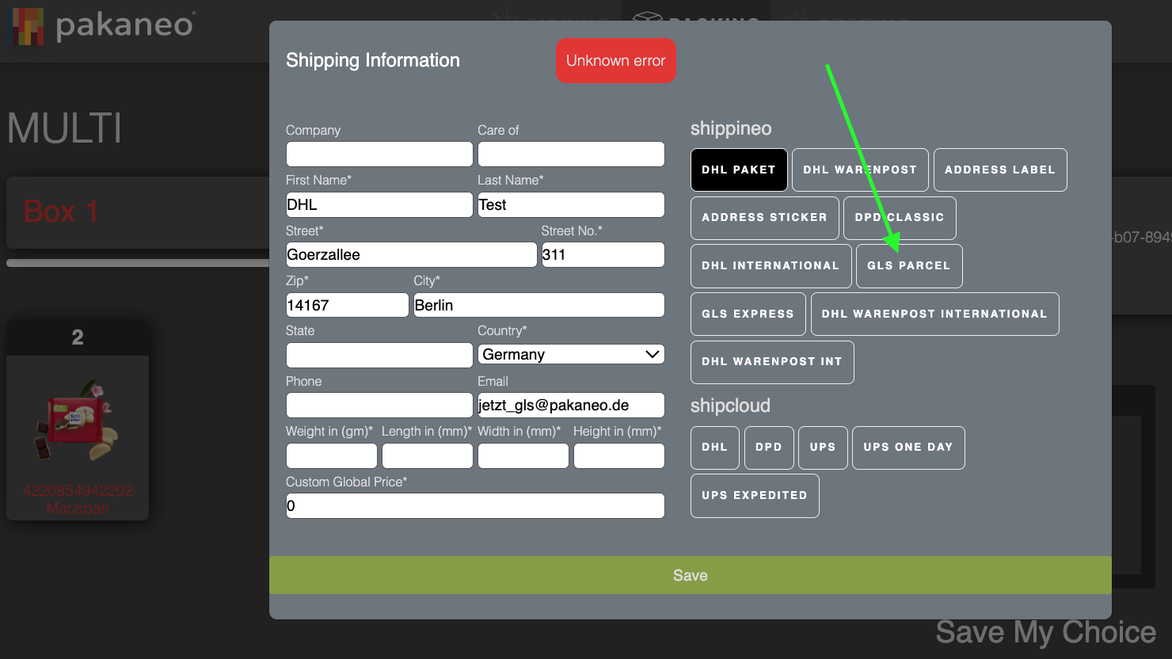Edit the Zip field with 14167
The height and width of the screenshot is (659, 1172).
tap(348, 305)
